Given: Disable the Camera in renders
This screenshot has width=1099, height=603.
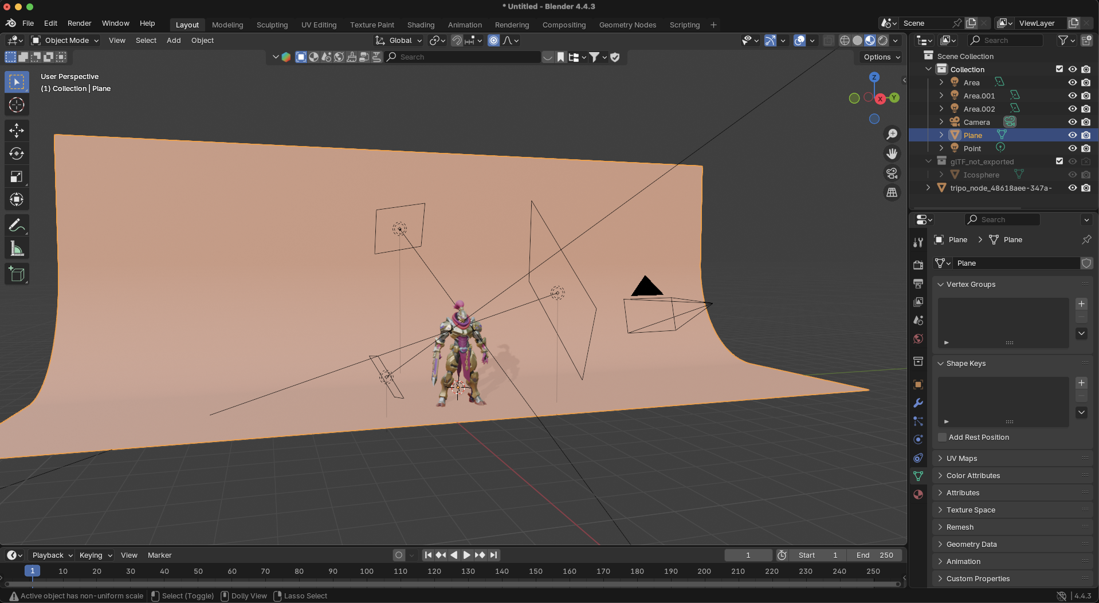Looking at the screenshot, I should [x=1086, y=122].
